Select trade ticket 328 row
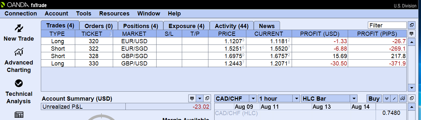421x120 pixels. 224,56
